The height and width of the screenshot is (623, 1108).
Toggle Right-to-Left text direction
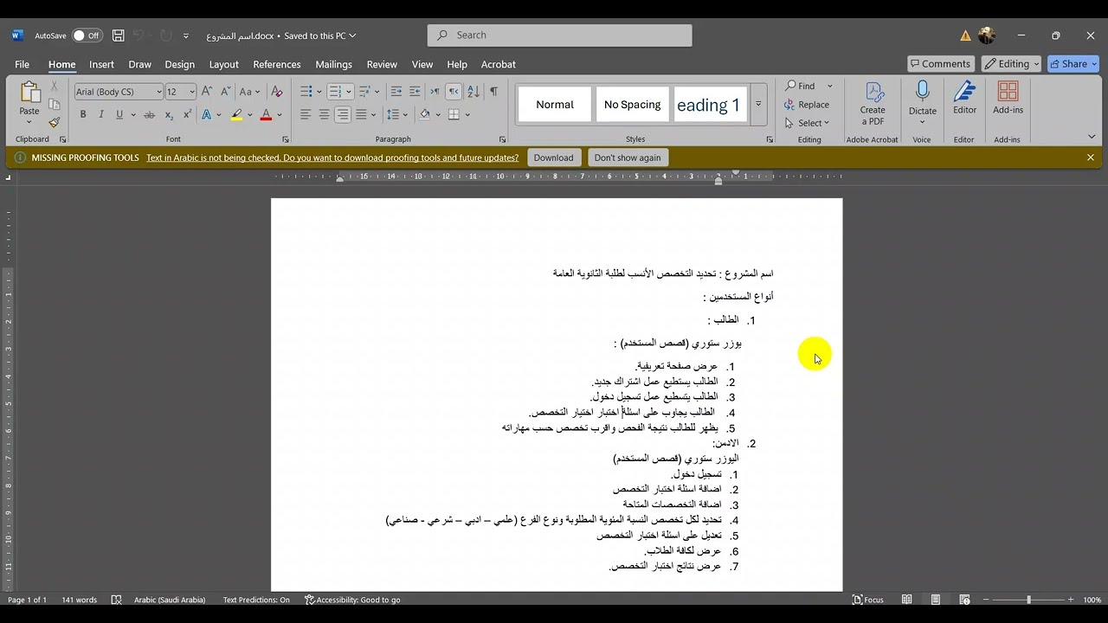(454, 92)
